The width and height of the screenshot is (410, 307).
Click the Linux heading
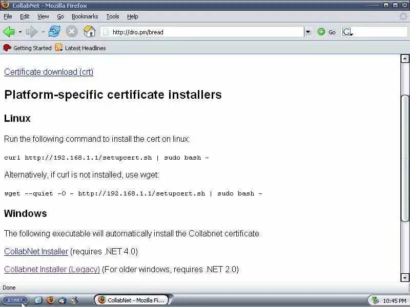point(17,119)
